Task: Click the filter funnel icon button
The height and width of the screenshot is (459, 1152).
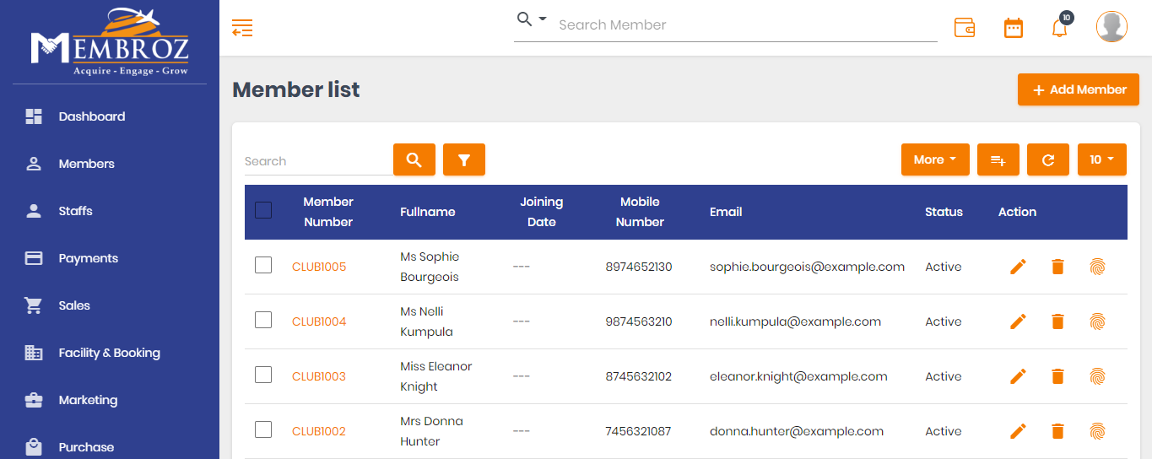Action: 463,159
